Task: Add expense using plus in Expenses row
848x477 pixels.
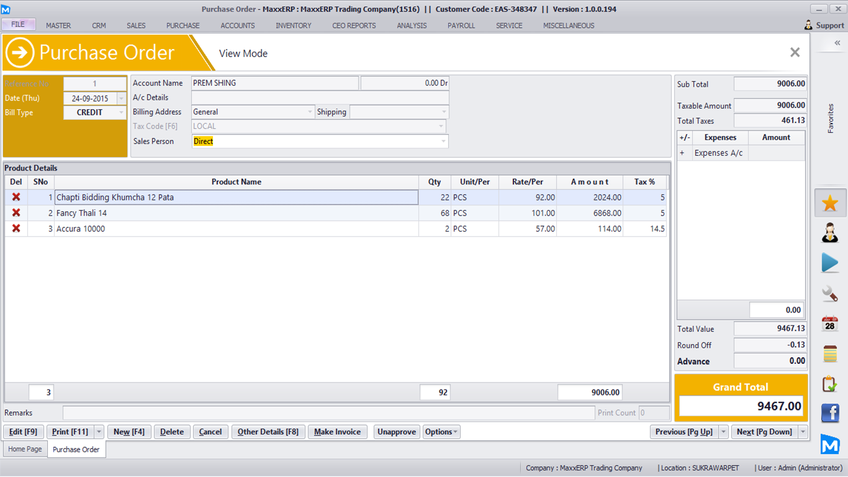Action: coord(682,153)
